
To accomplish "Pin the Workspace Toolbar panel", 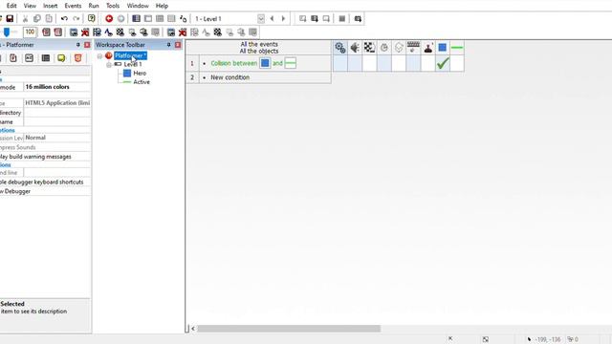I will 168,45.
